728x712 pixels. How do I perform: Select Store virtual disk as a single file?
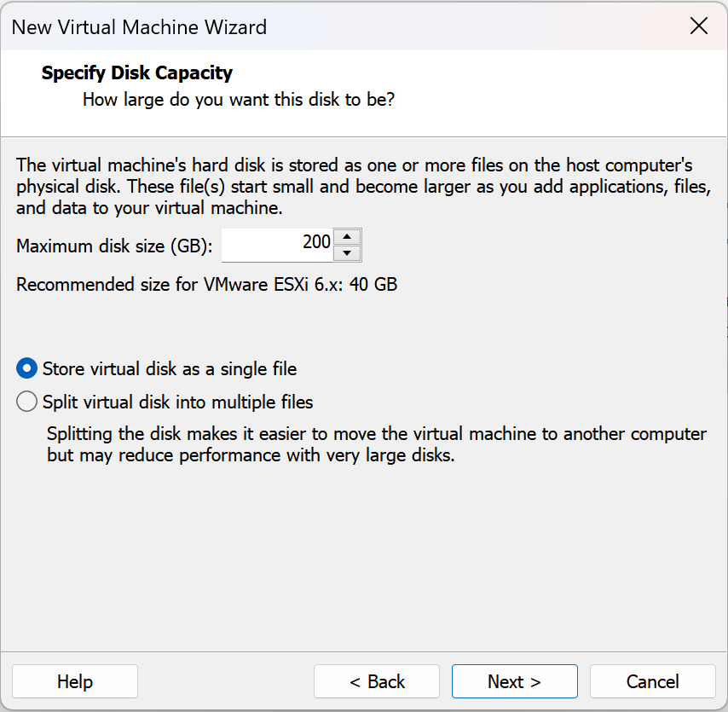[157, 368]
